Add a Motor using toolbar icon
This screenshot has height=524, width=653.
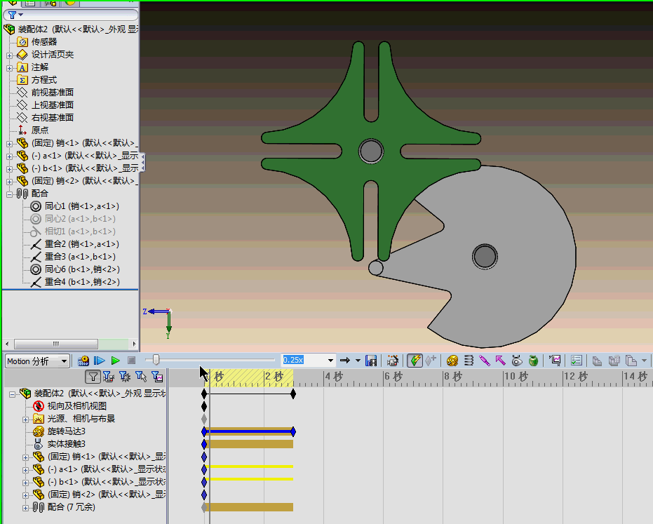click(x=452, y=361)
